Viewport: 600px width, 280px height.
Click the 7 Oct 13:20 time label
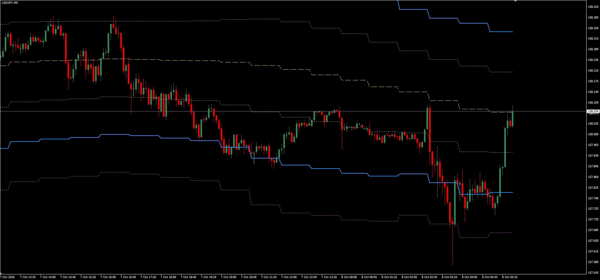[x=28, y=277]
